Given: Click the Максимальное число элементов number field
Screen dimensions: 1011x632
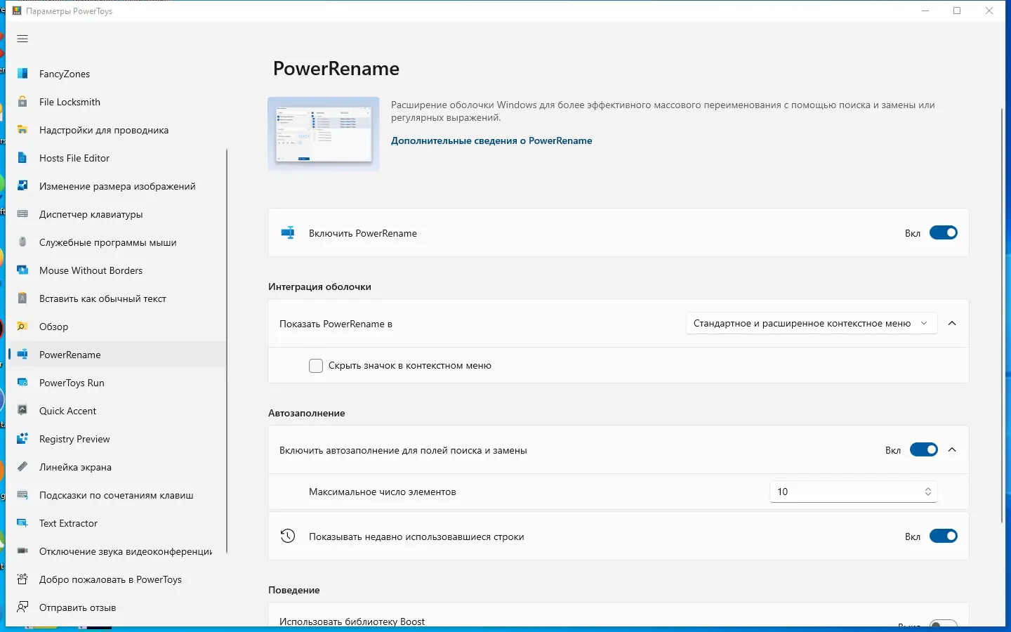Looking at the screenshot, I should coord(853,492).
